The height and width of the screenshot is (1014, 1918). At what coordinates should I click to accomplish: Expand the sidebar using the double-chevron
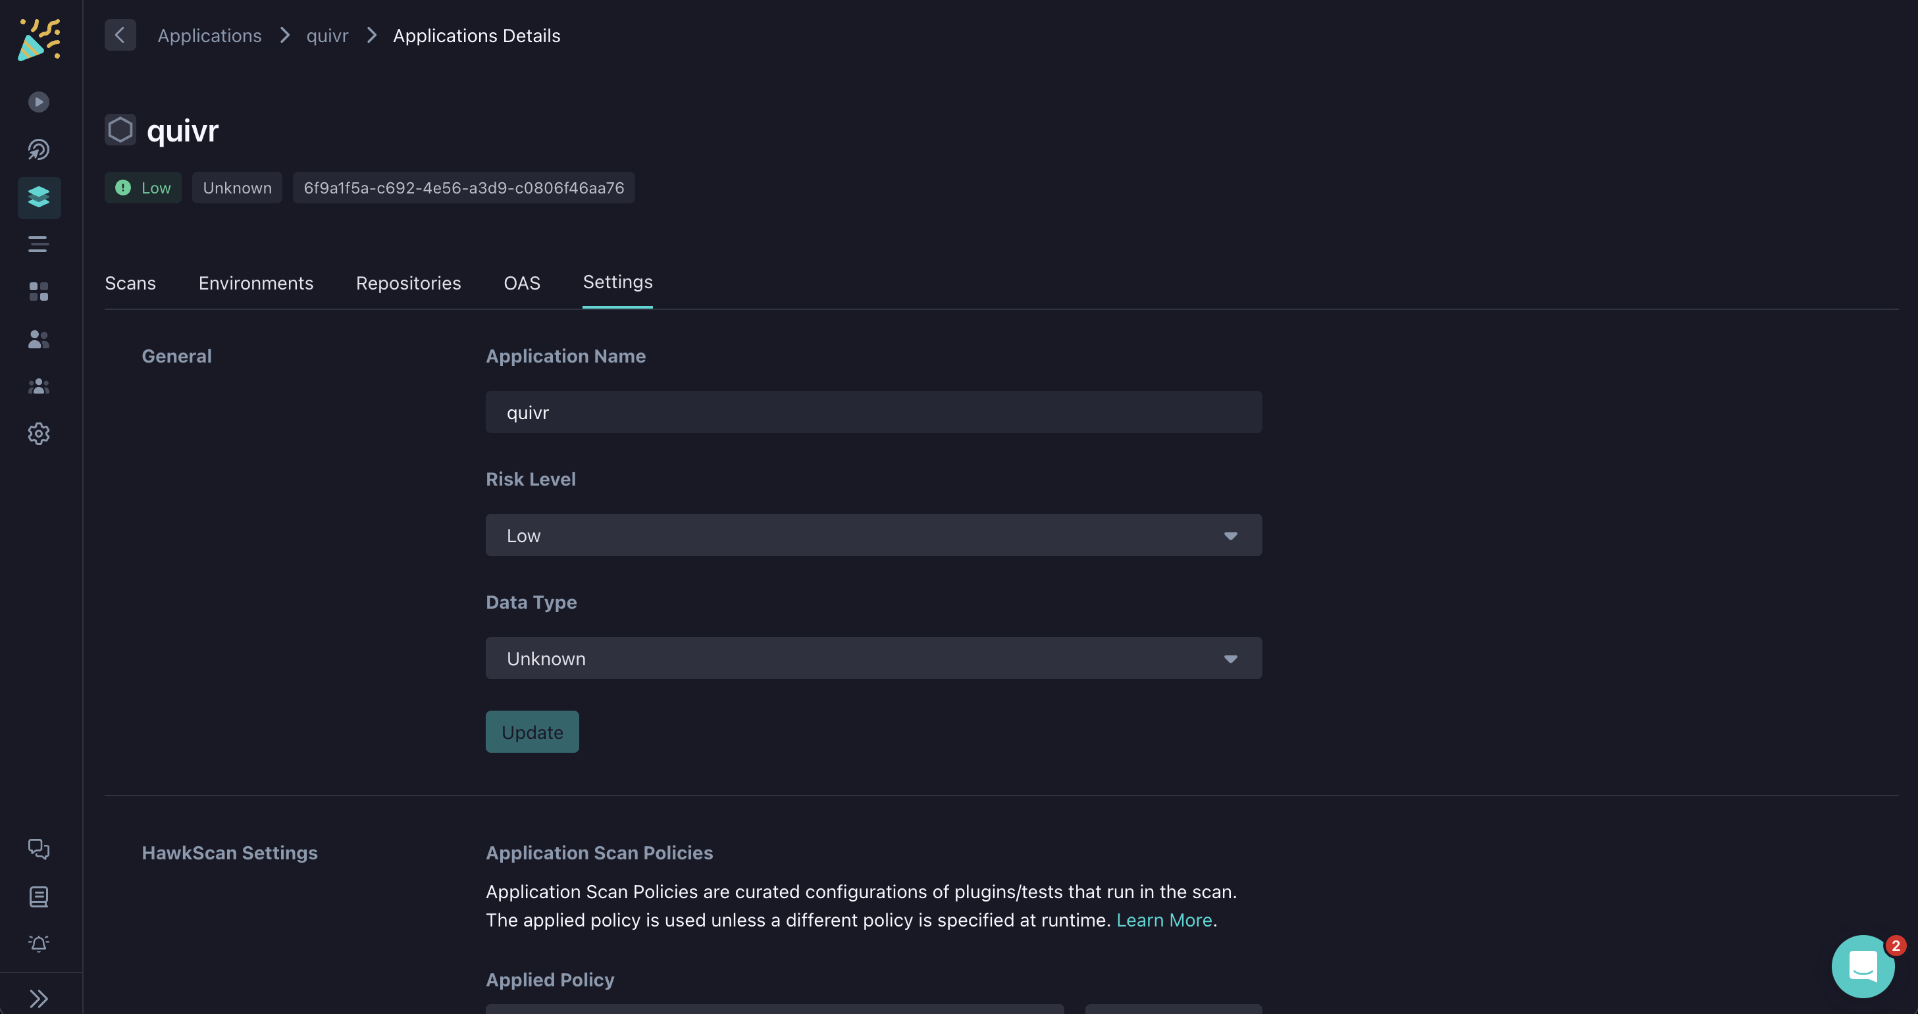pyautogui.click(x=38, y=998)
